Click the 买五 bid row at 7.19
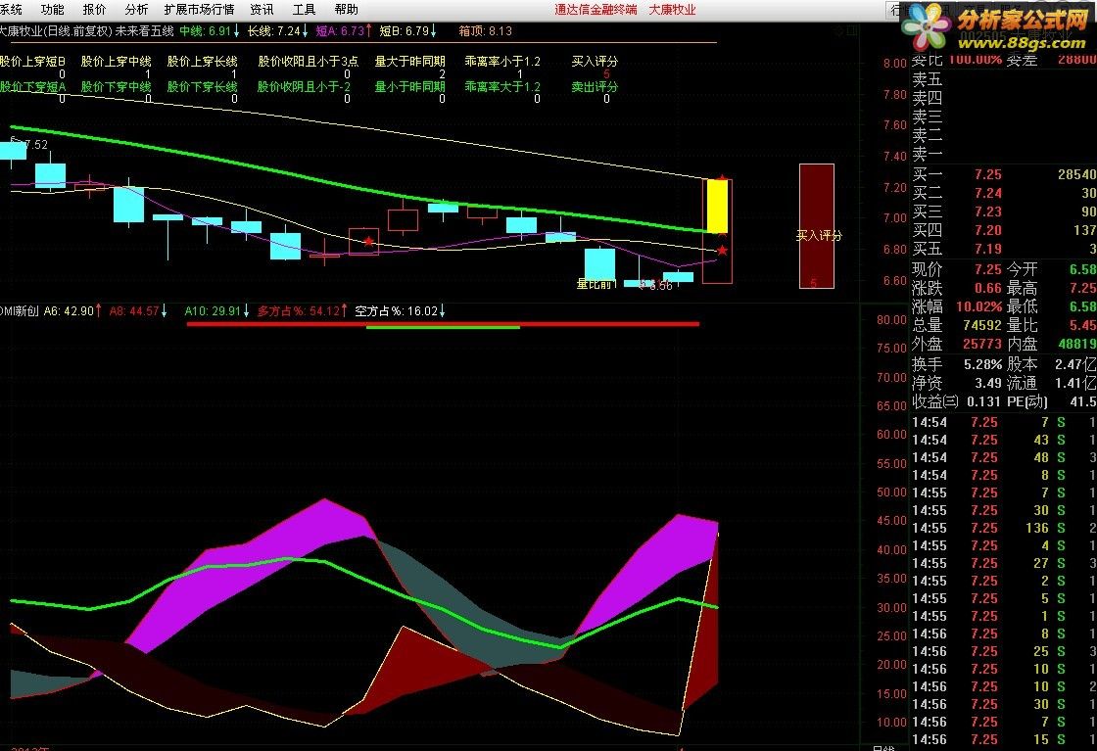 tap(1004, 249)
